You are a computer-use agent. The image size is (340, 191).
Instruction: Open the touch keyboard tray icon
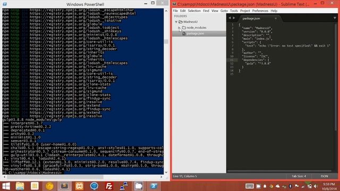[249, 186]
